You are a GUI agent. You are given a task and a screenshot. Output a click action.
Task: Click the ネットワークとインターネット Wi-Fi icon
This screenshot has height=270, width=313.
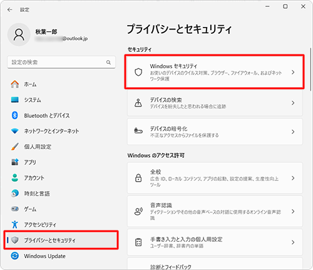(x=15, y=131)
